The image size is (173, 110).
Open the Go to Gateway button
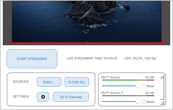pos(71,97)
